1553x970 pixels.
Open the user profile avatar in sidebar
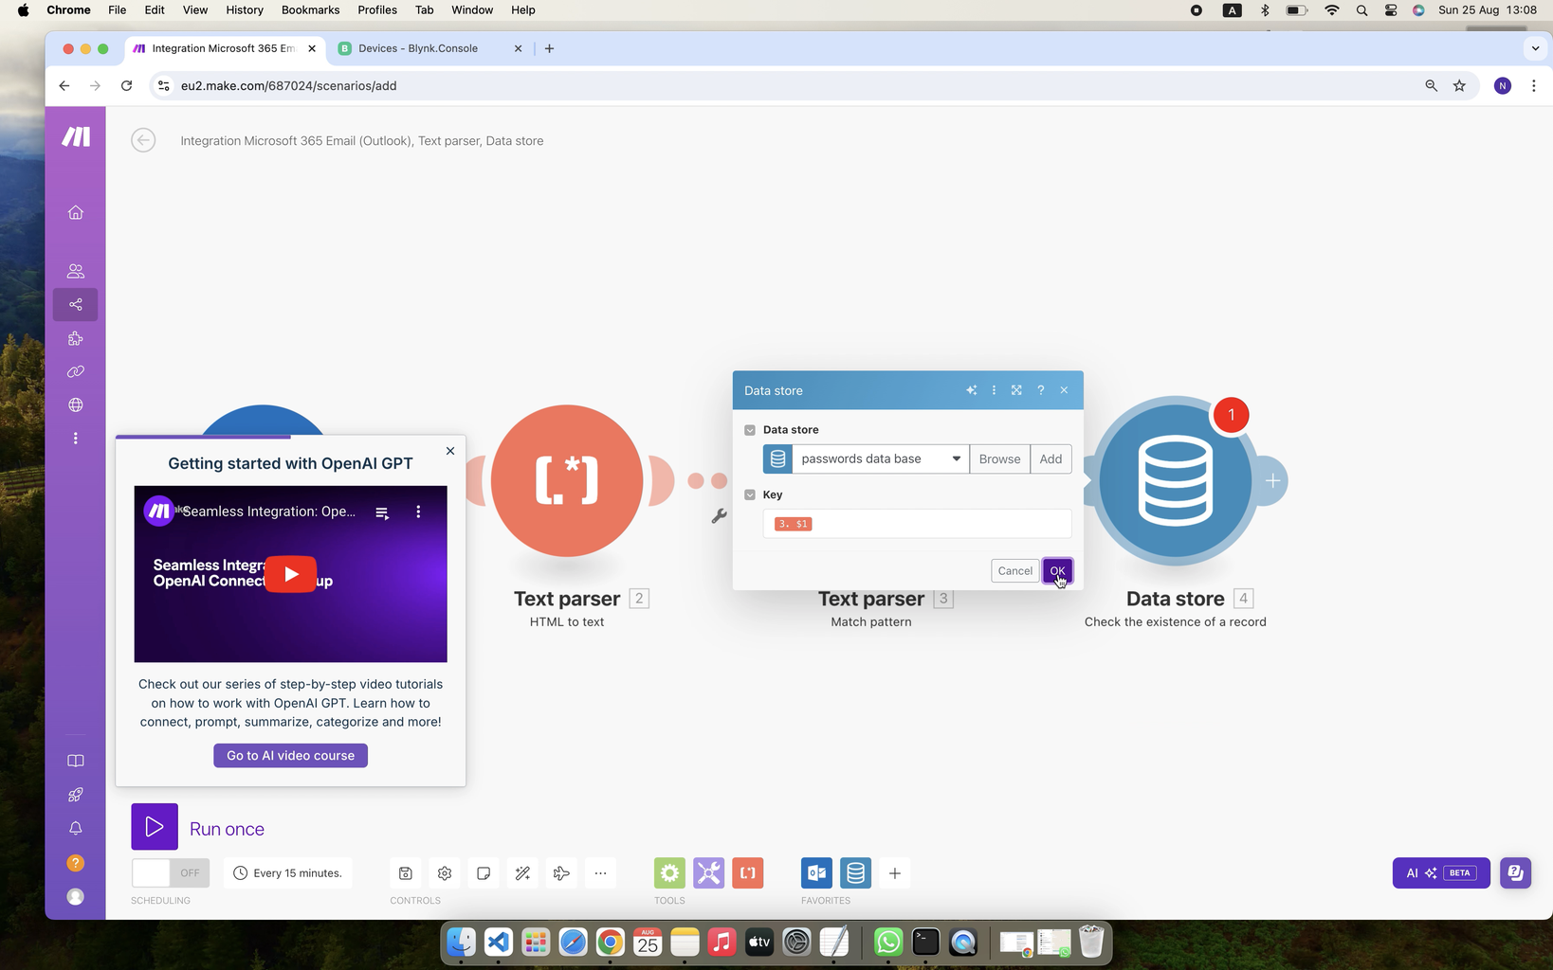pos(76,897)
